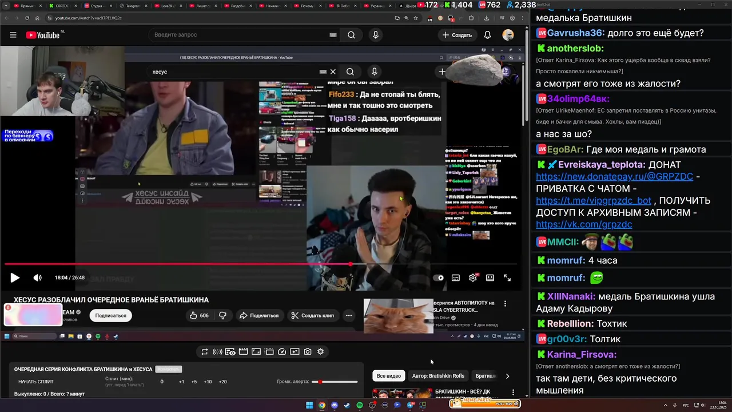Play the video
The image size is (732, 412).
(15, 278)
